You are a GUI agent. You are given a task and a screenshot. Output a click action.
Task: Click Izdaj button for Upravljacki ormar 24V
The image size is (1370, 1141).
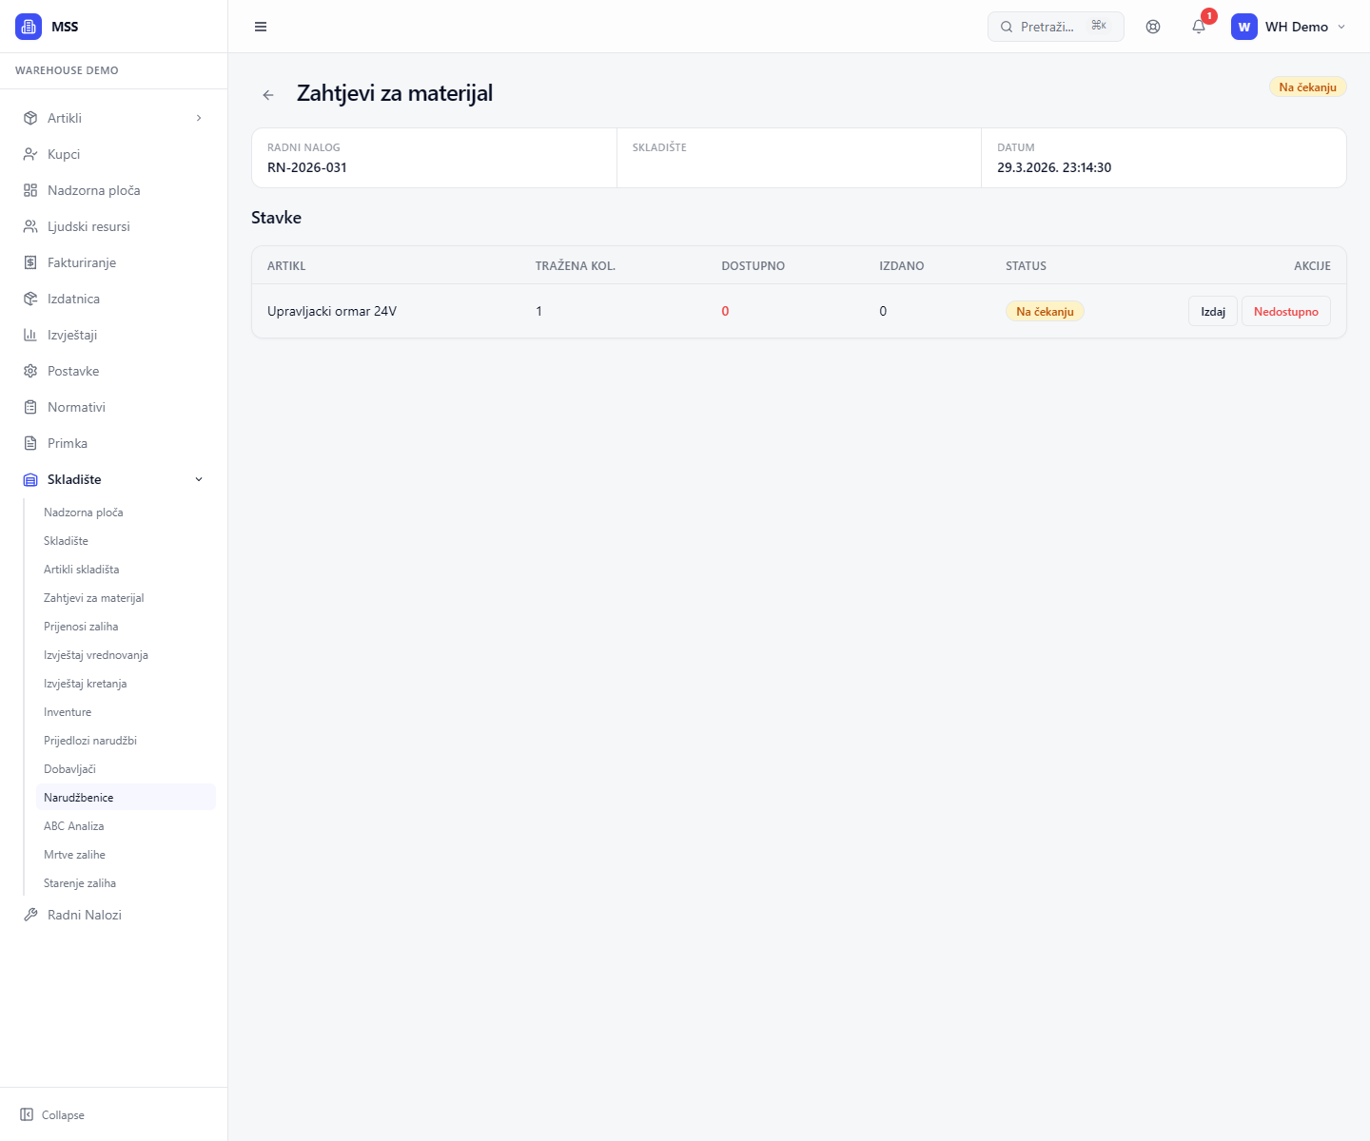pyautogui.click(x=1212, y=311)
